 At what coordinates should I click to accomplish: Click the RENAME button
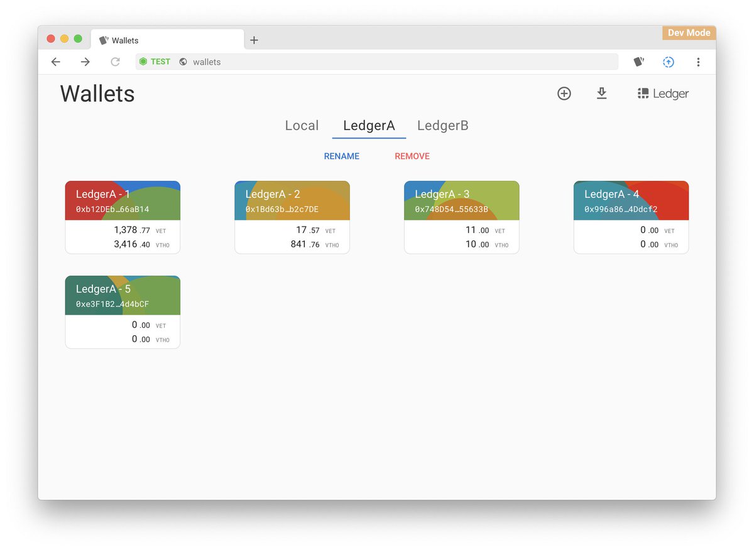(x=342, y=156)
